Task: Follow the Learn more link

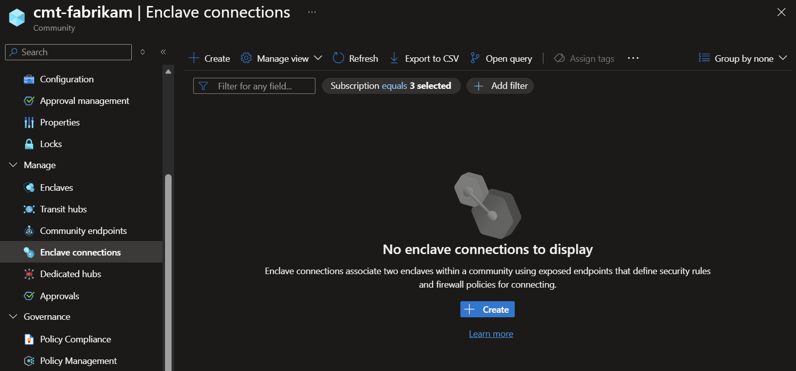Action: [491, 334]
